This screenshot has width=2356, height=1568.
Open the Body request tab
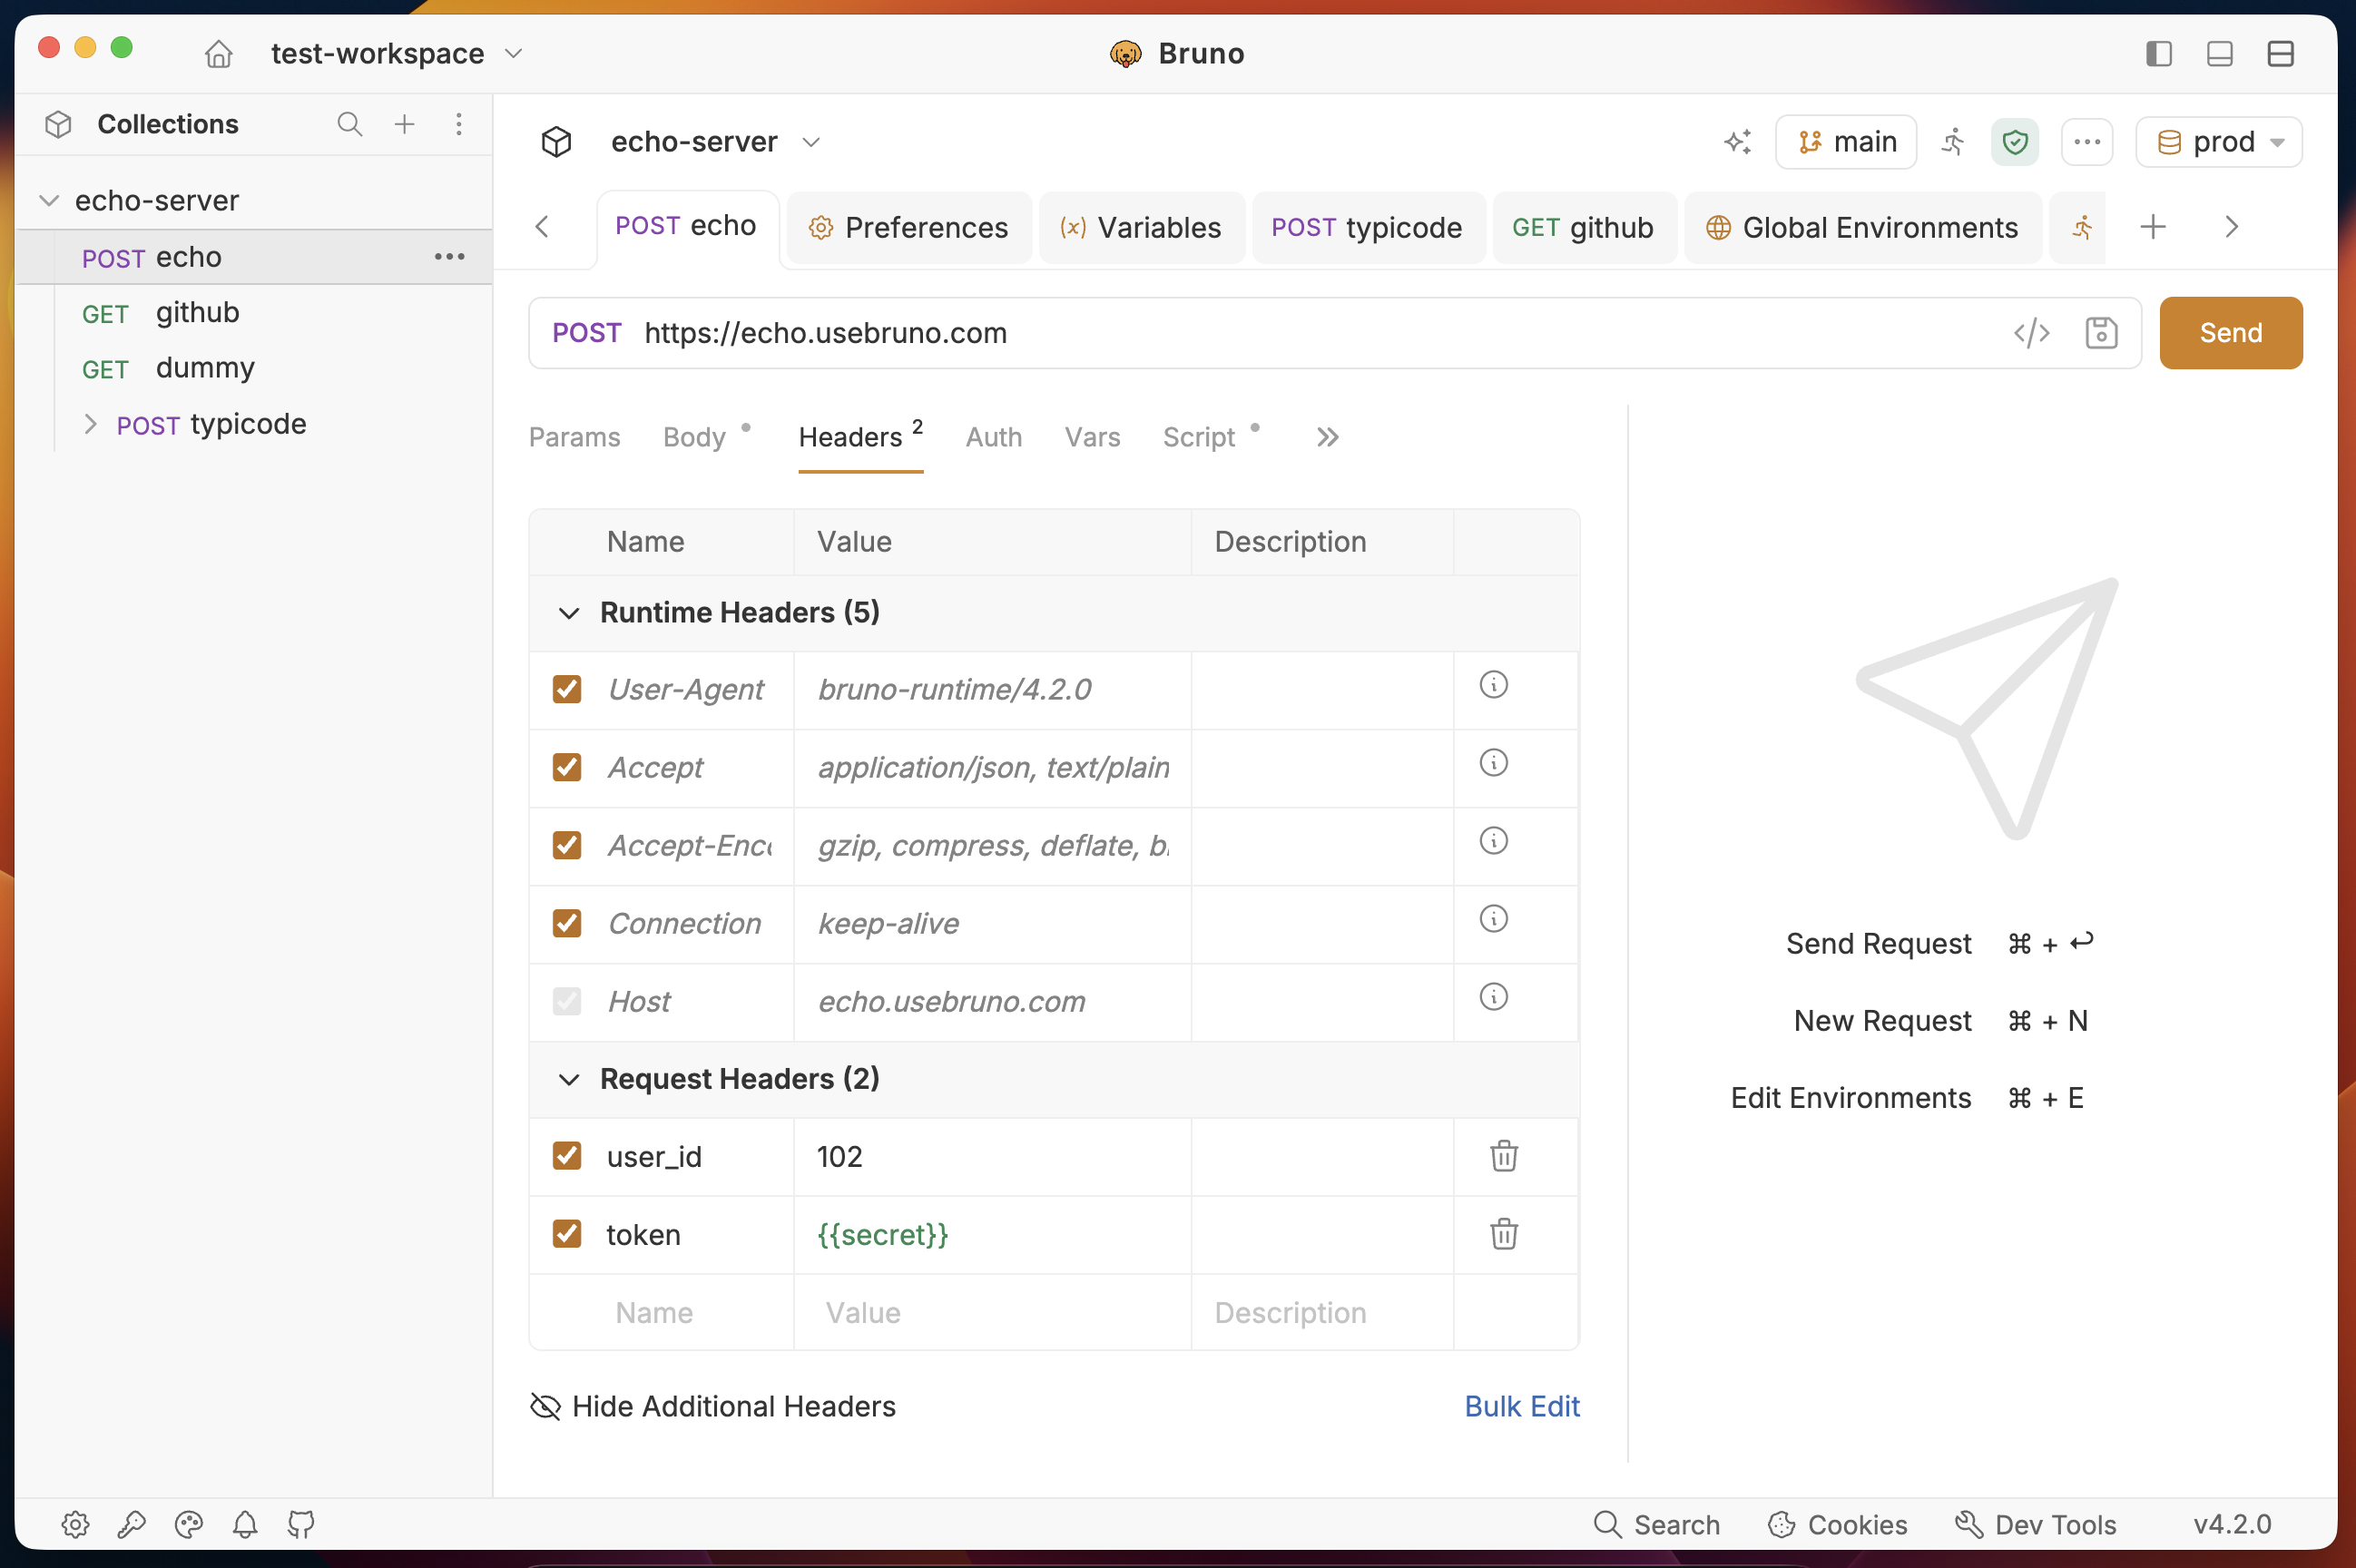[694, 437]
